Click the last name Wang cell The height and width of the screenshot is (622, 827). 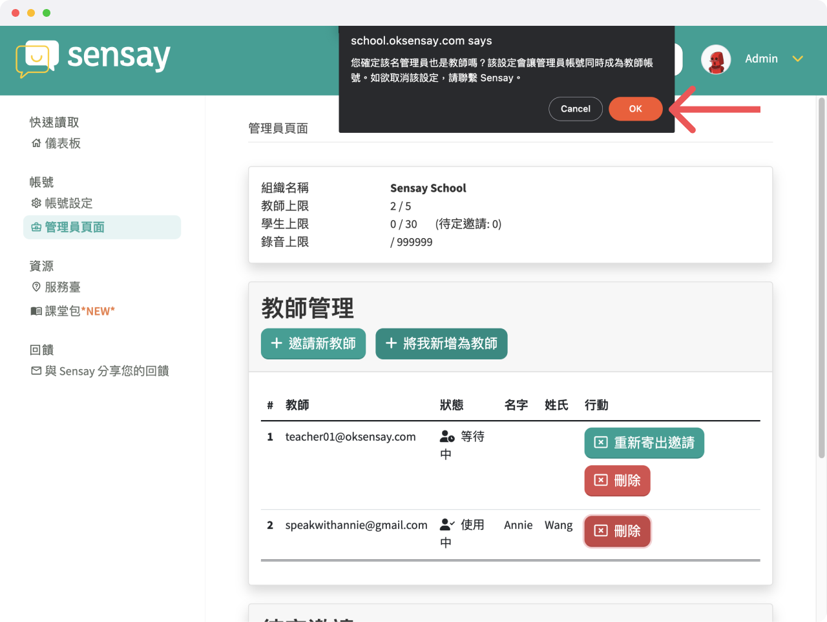pos(559,525)
